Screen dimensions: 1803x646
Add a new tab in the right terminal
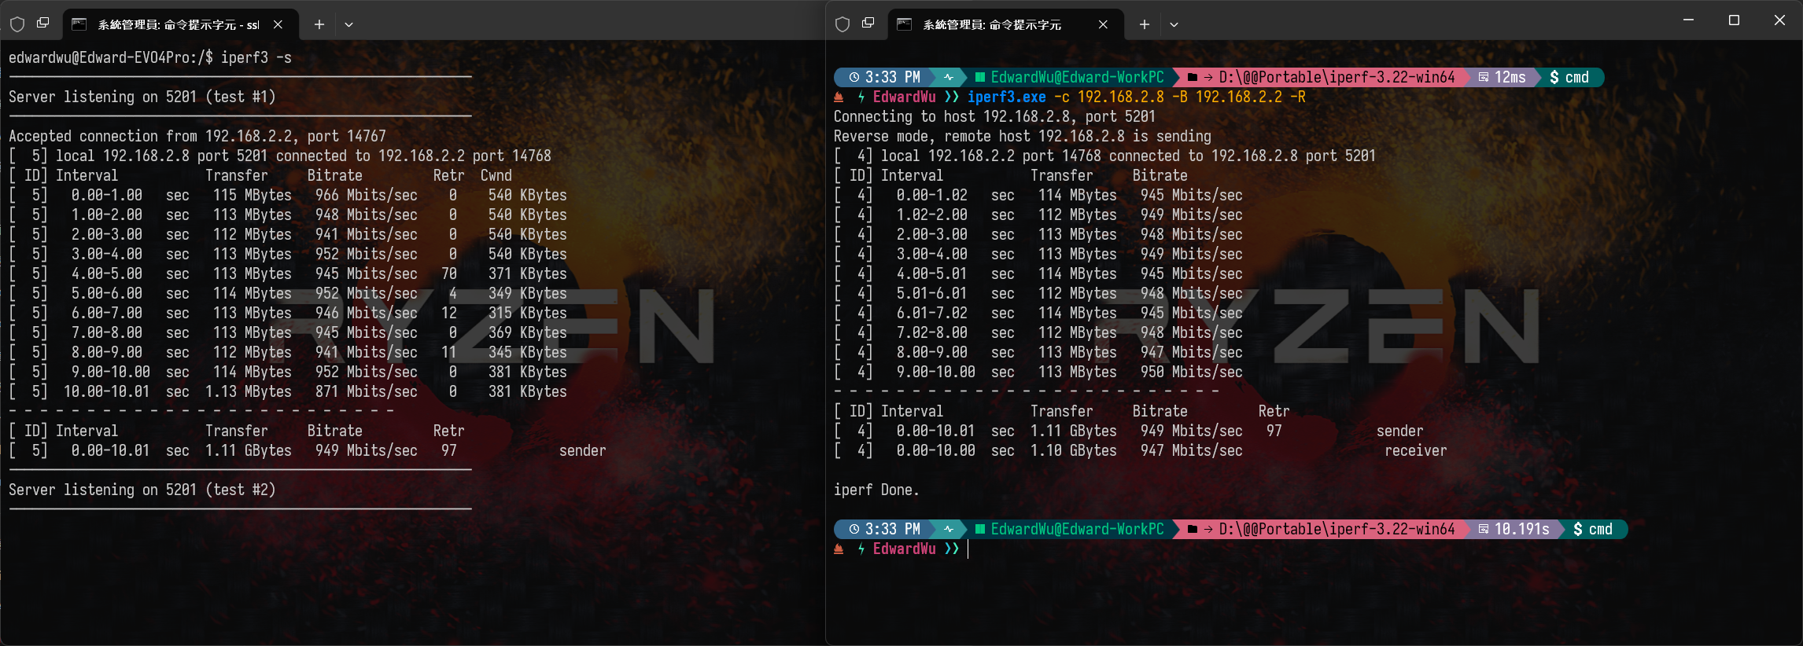(x=1145, y=24)
